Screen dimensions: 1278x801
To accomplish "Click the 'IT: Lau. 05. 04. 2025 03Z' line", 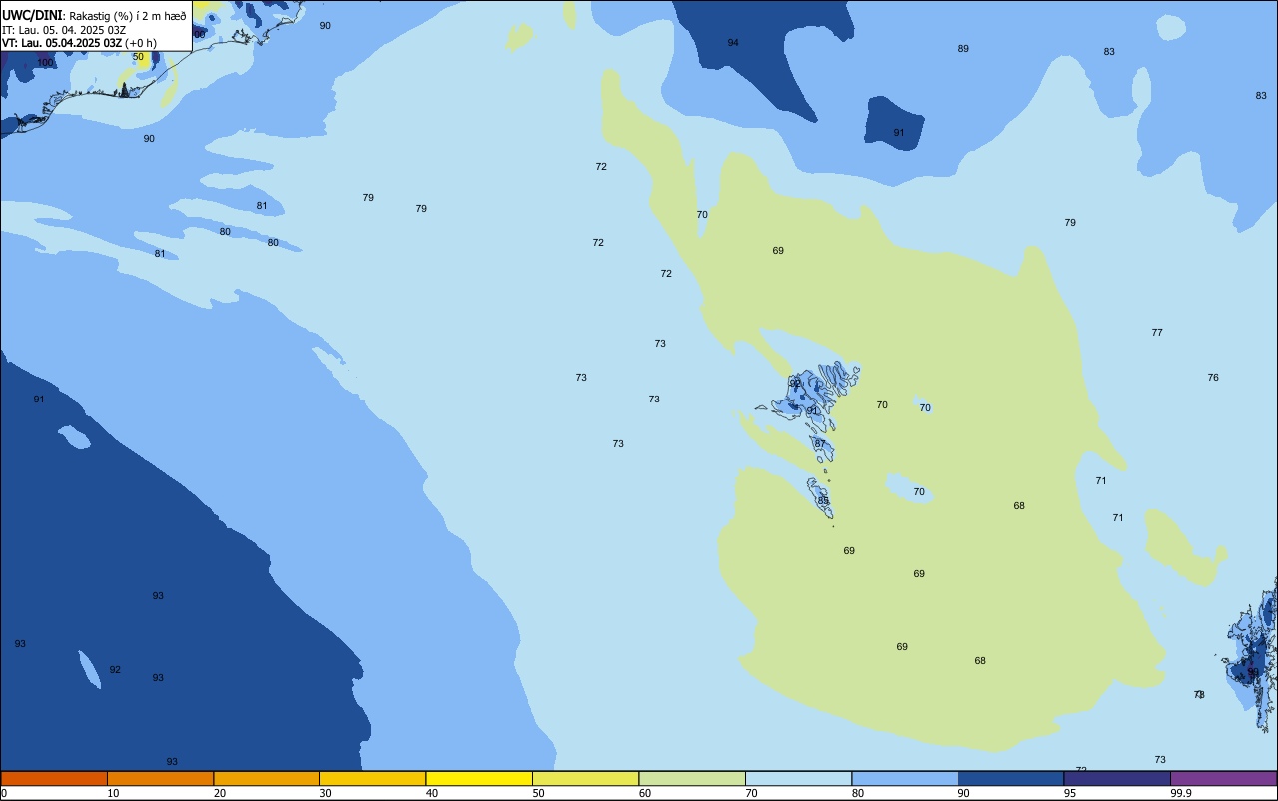I will tap(64, 30).
